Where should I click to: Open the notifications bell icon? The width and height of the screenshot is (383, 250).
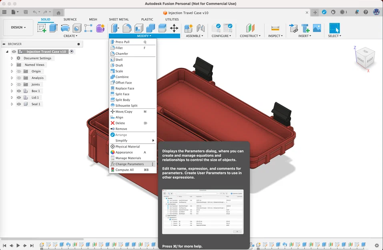click(x=357, y=12)
